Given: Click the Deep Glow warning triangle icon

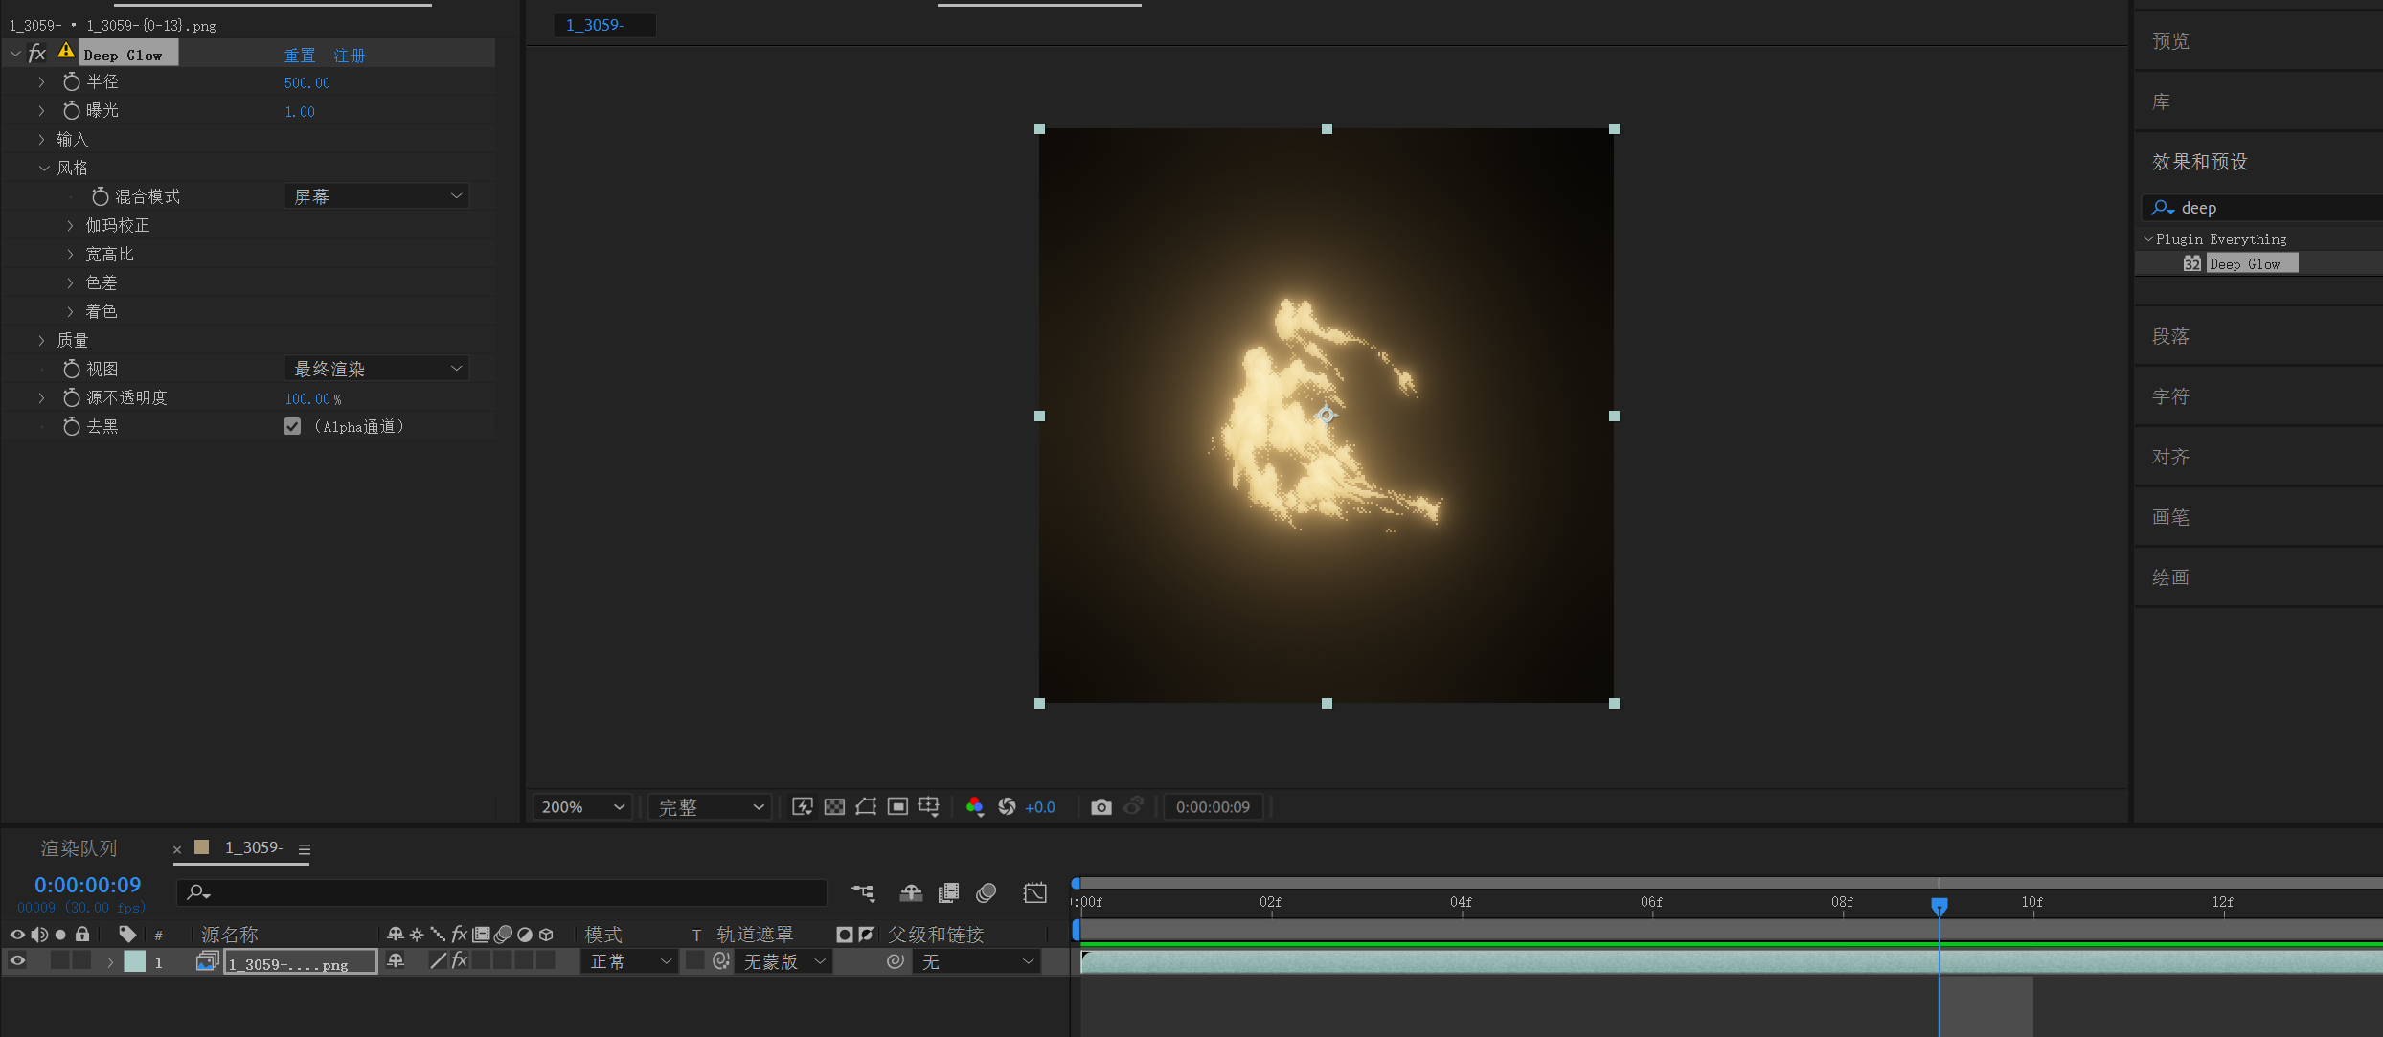Looking at the screenshot, I should (x=66, y=51).
